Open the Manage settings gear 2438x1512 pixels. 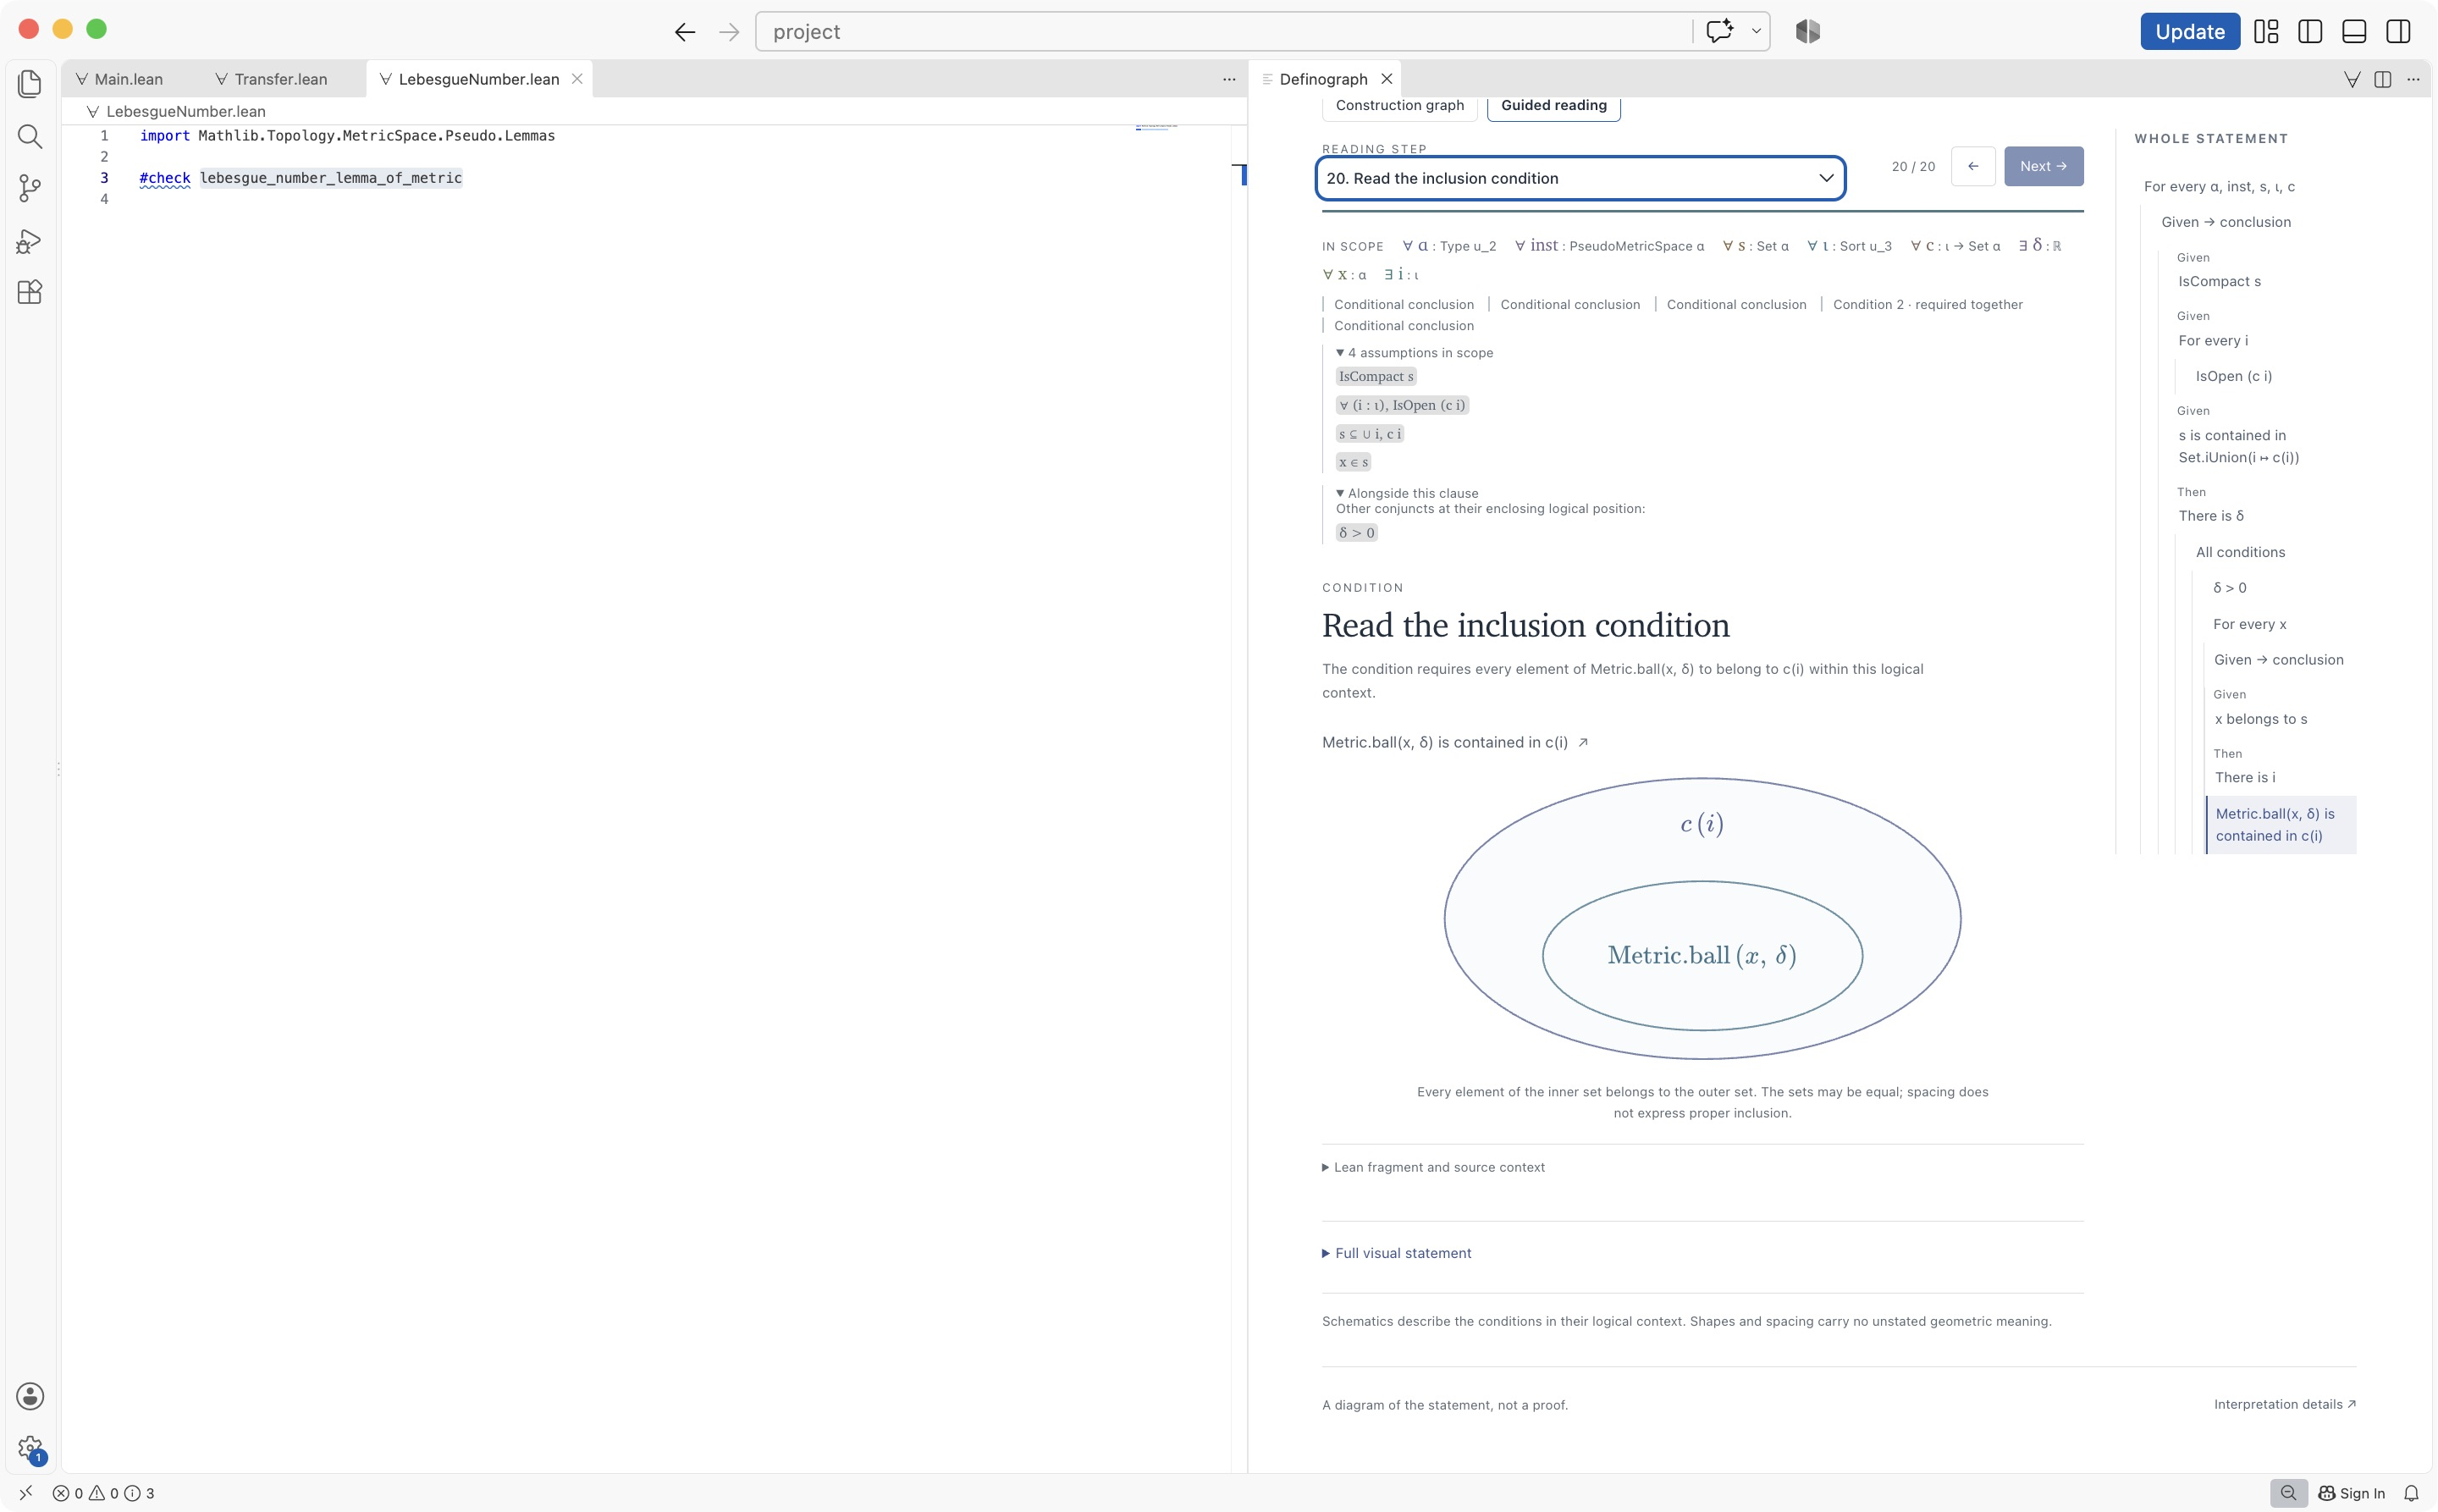(30, 1447)
